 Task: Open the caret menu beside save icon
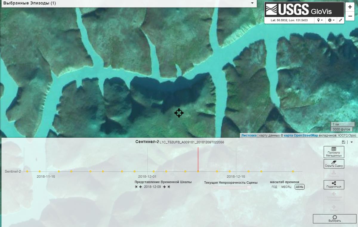tap(351, 142)
